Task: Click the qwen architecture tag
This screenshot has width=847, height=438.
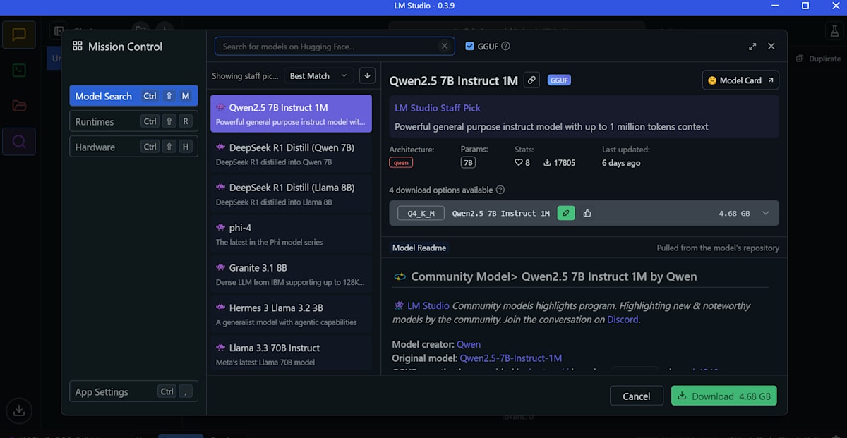Action: tap(401, 163)
